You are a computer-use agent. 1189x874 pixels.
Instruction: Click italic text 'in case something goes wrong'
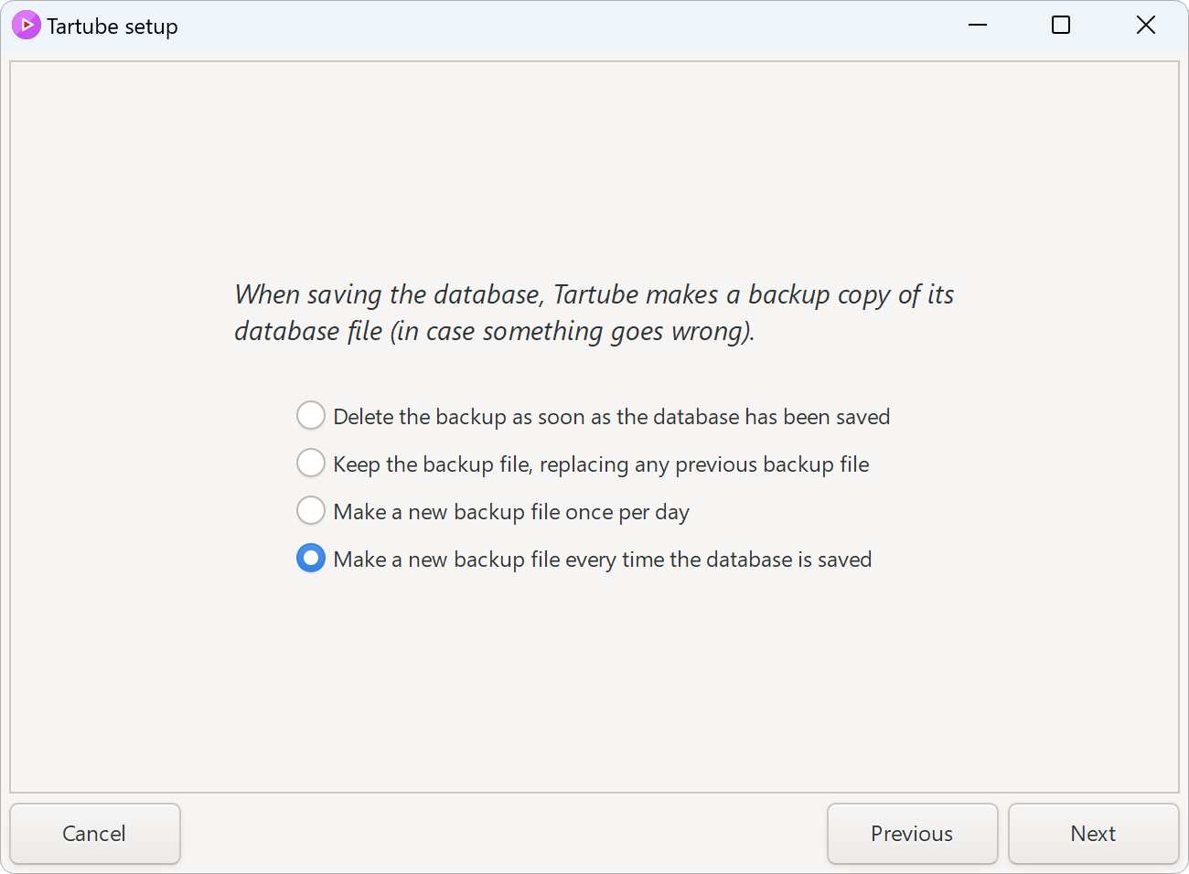click(x=570, y=331)
